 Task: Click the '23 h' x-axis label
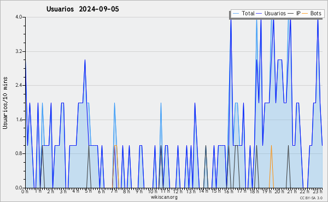tap(318, 191)
